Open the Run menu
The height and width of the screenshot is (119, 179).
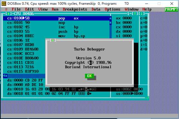point(55,9)
